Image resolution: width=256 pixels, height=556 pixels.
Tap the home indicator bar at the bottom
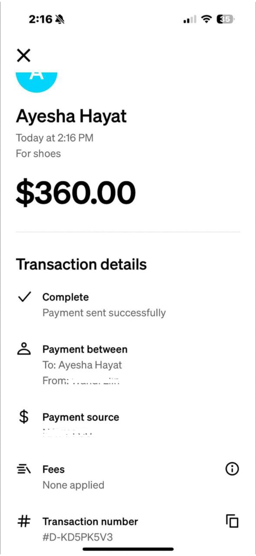[128, 549]
